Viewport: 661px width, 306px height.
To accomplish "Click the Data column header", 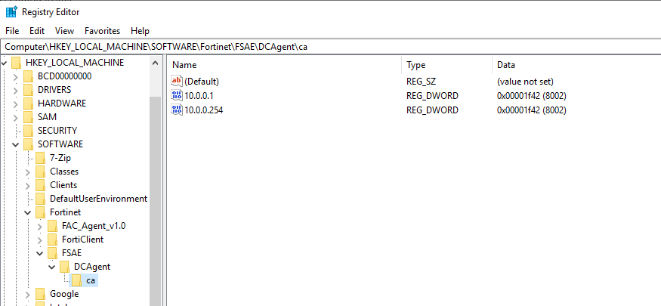I will tap(574, 65).
